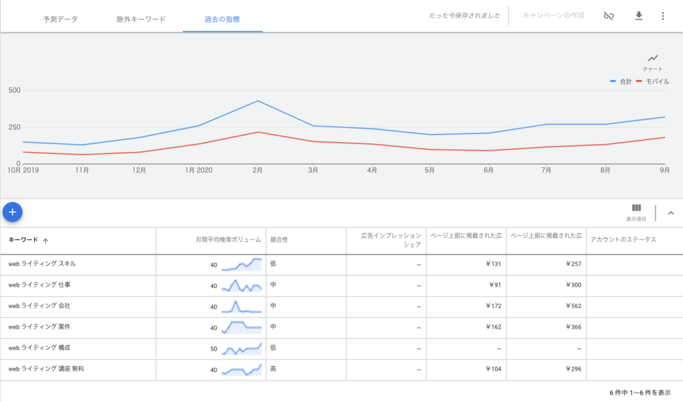This screenshot has height=402, width=683.
Task: Open the three-dot more options menu
Action: pyautogui.click(x=662, y=16)
